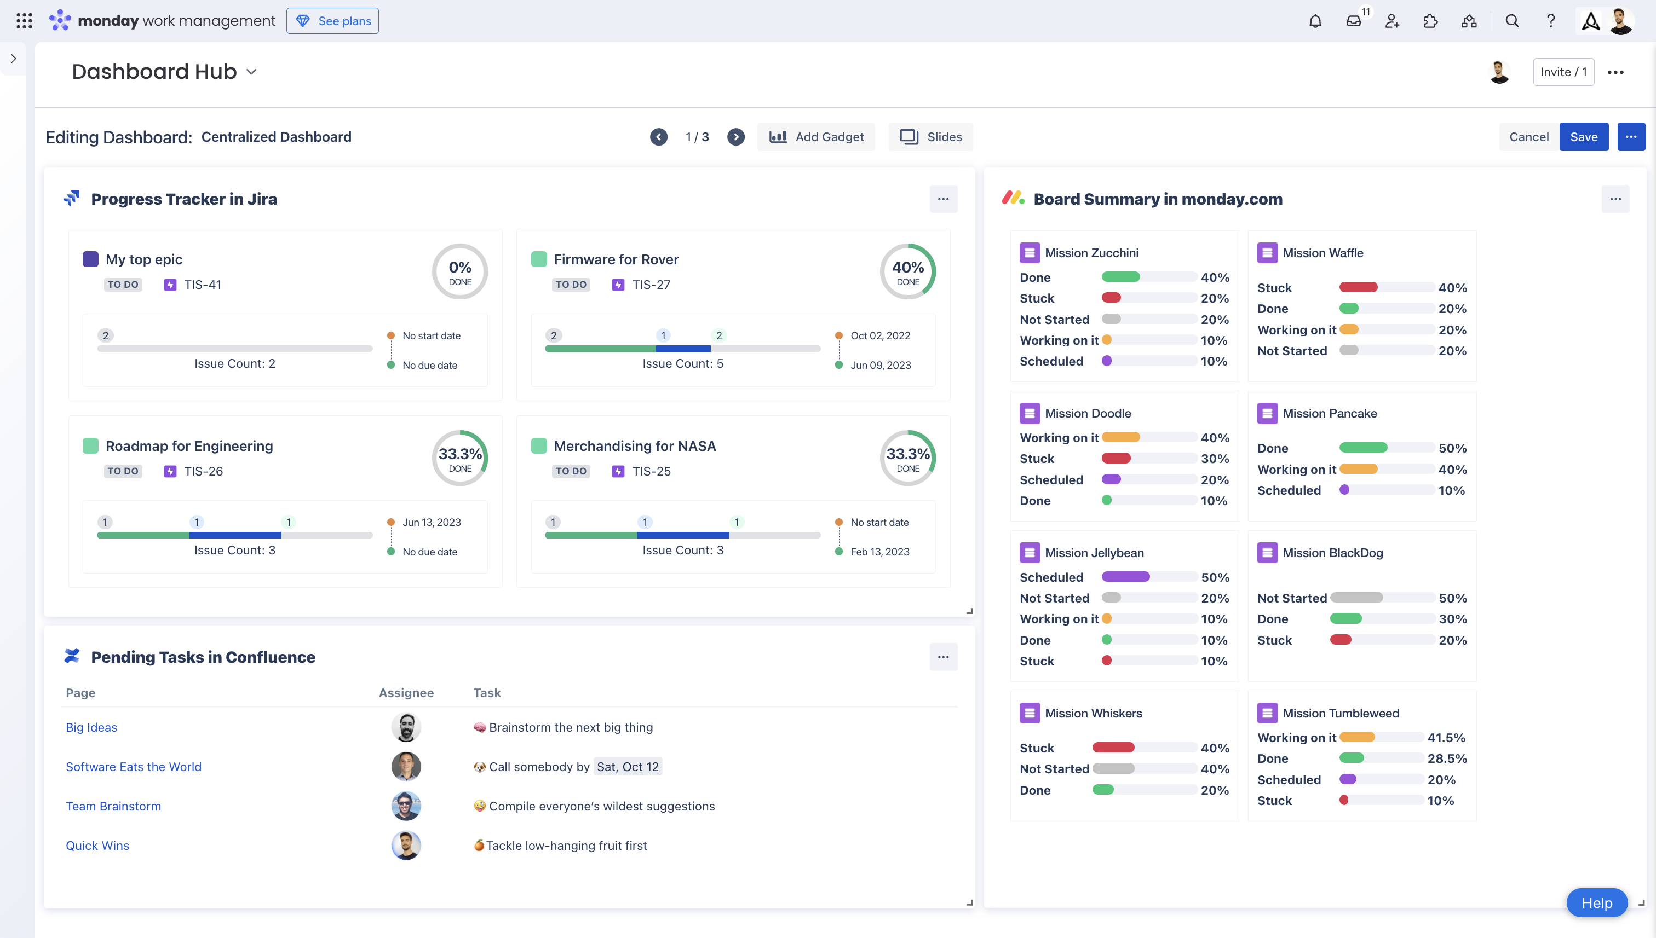Screen dimensions: 1656x938
Task: Click the Mission Zucchini board icon
Action: coord(1030,252)
